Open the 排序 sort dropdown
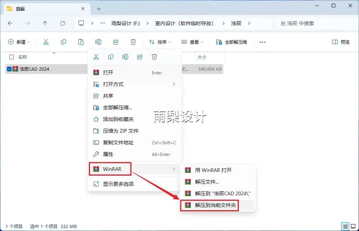This screenshot has width=359, height=231. (160, 42)
